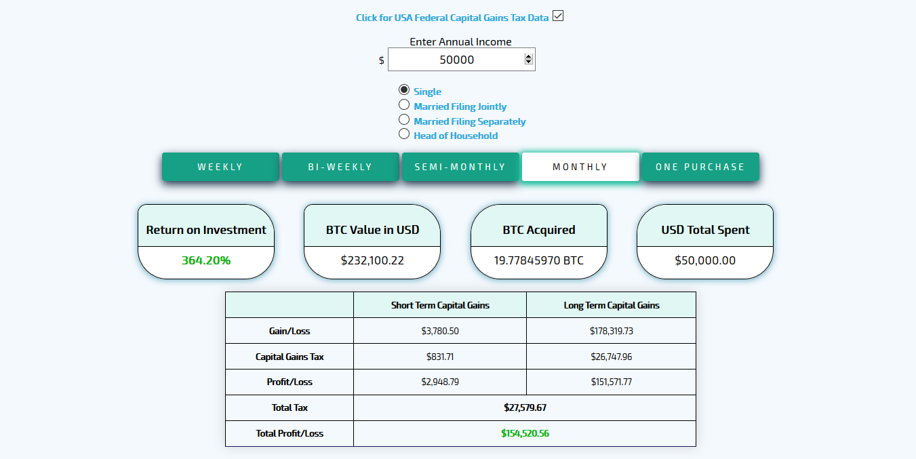Click the $3,780.50 short term gain cell

tap(440, 331)
